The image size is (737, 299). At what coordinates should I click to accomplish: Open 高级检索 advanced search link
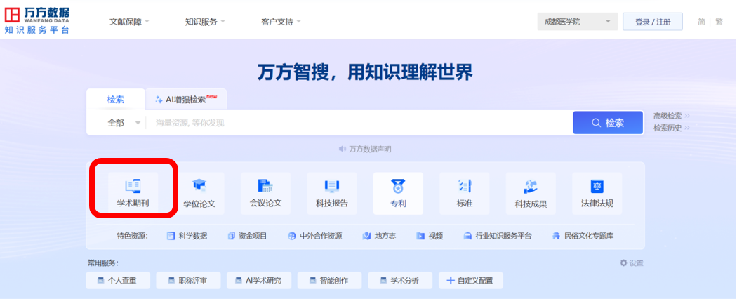(x=671, y=116)
